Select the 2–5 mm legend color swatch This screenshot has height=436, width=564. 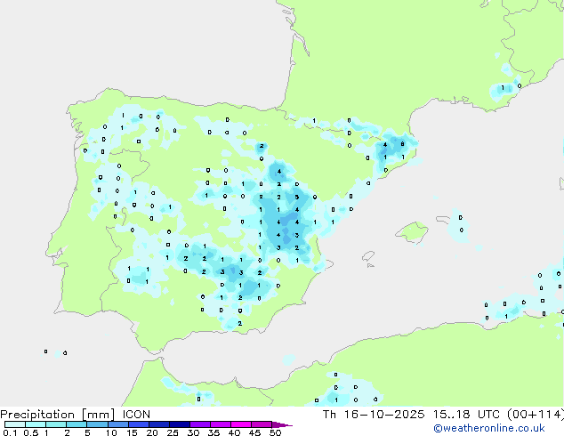(77, 424)
